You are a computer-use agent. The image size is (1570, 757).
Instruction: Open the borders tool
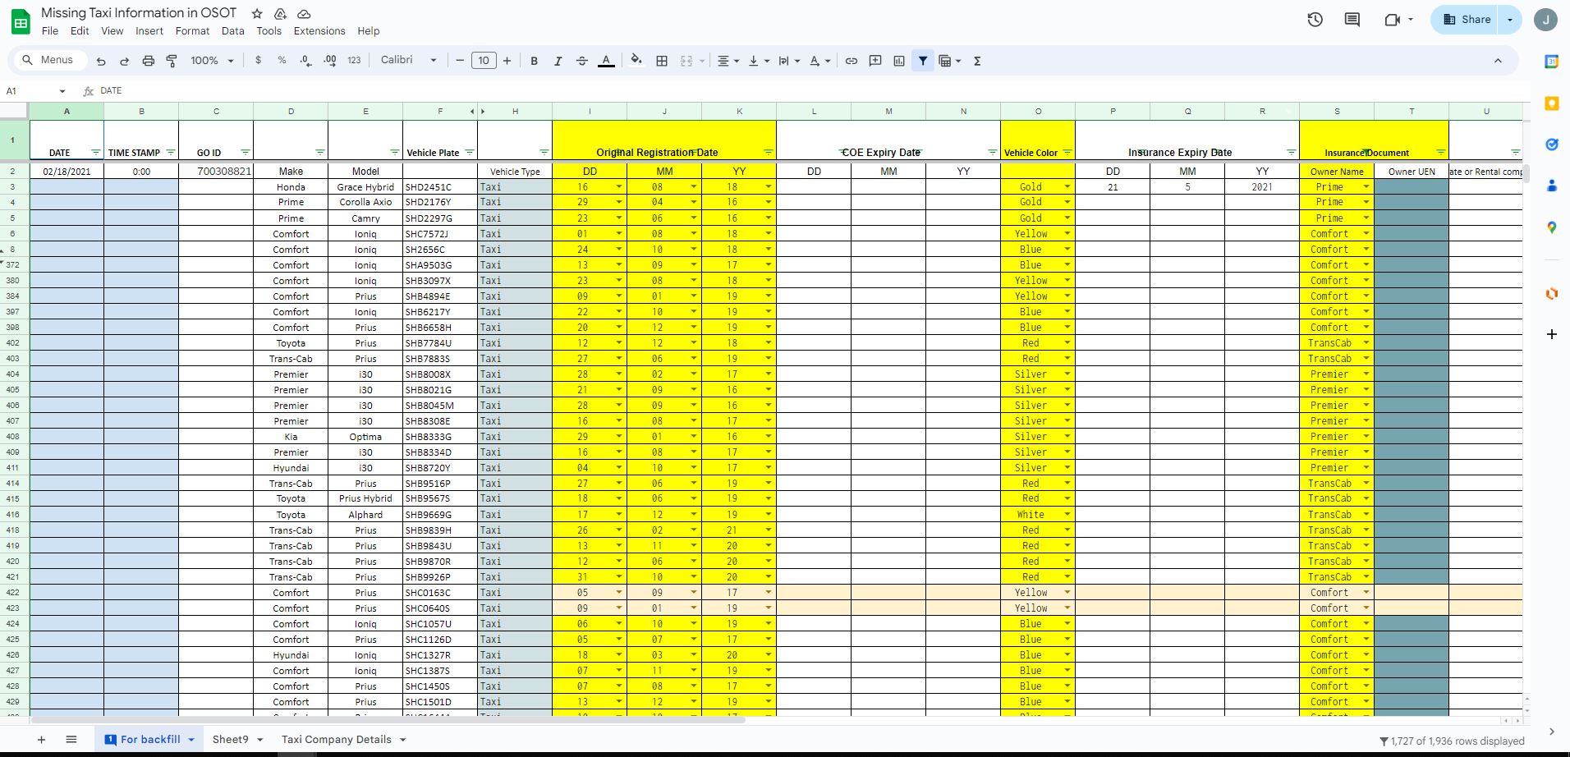pyautogui.click(x=662, y=61)
